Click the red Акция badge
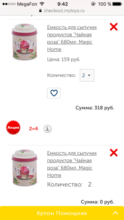Screen dimensions: 124x220 click(13, 127)
